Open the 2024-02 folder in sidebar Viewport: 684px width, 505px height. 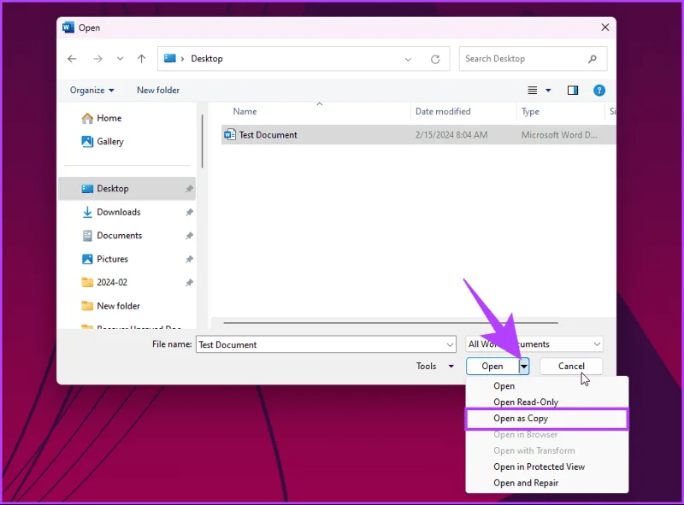pyautogui.click(x=127, y=283)
